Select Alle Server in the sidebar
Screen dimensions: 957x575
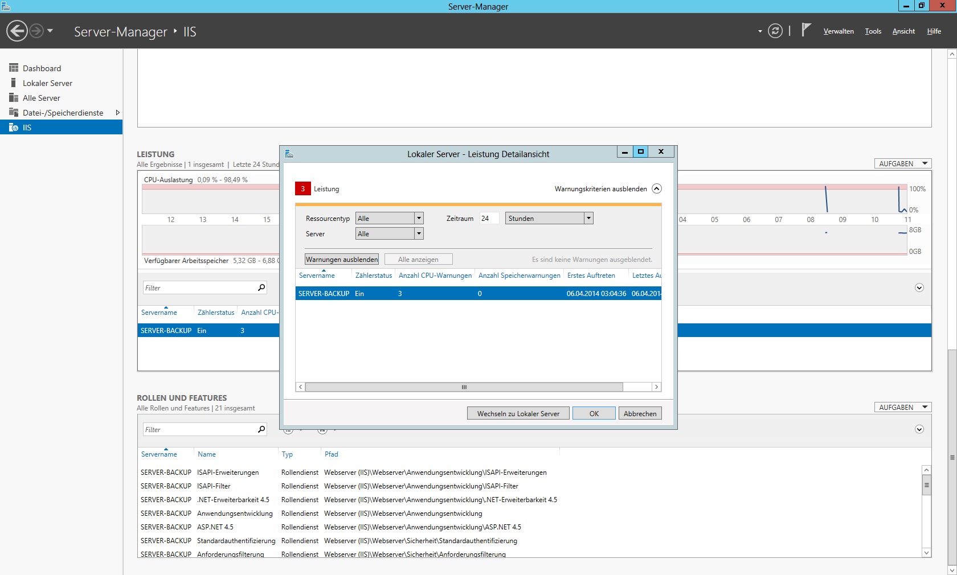[61, 98]
